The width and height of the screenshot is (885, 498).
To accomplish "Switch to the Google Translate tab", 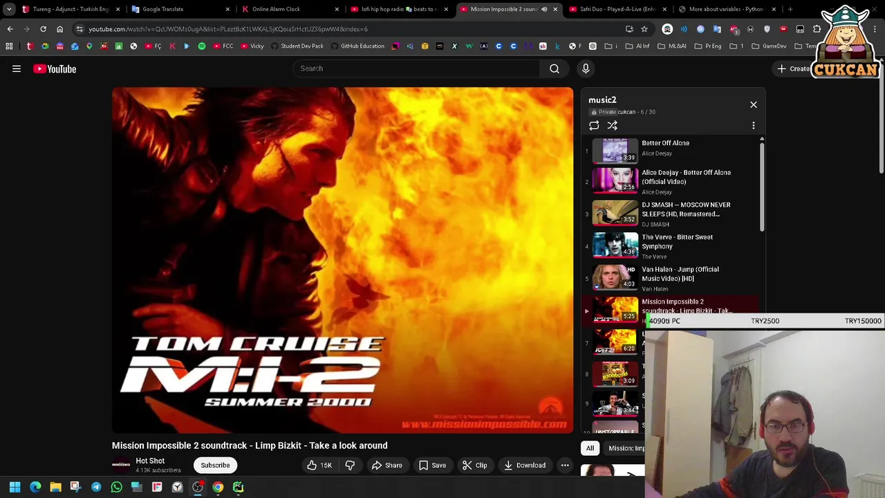I will click(x=181, y=9).
